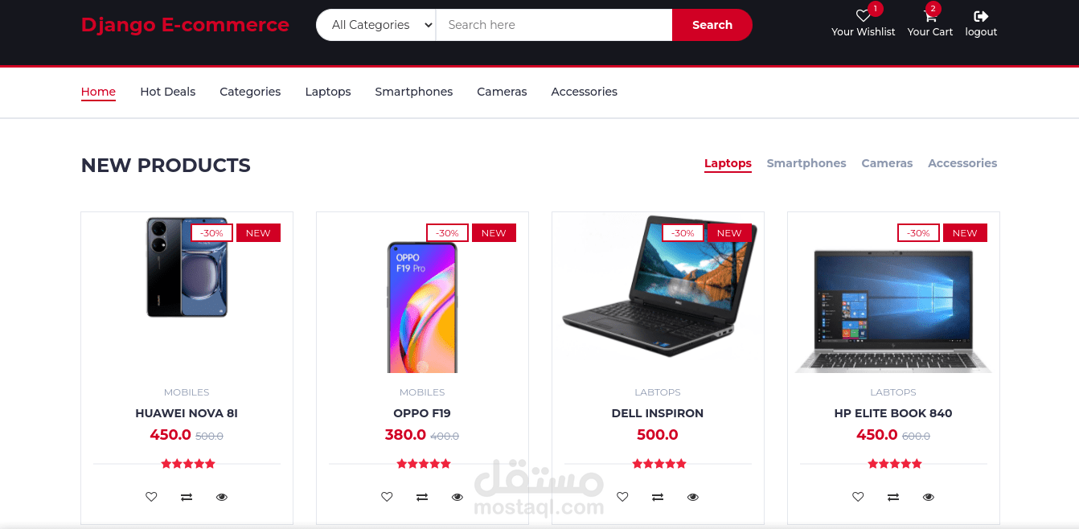Expand the All Categories dropdown

(x=376, y=25)
